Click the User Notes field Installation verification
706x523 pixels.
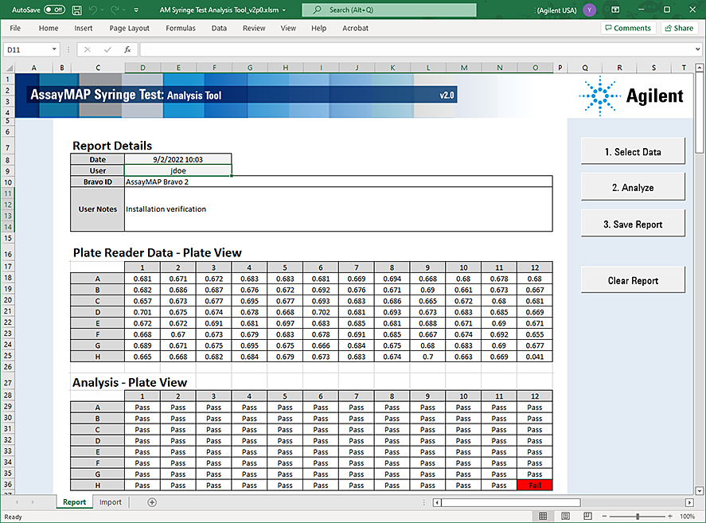[x=338, y=209]
